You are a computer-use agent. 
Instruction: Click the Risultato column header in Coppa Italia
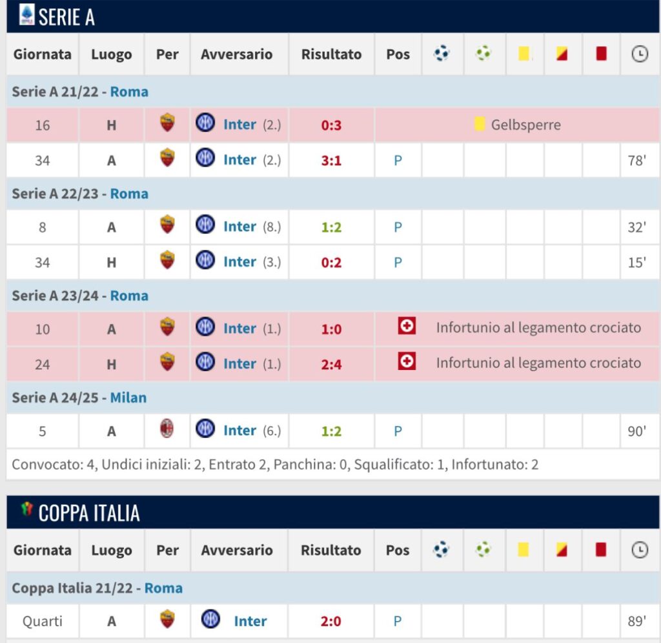point(331,551)
